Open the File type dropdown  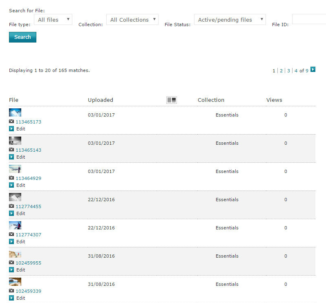pos(53,20)
